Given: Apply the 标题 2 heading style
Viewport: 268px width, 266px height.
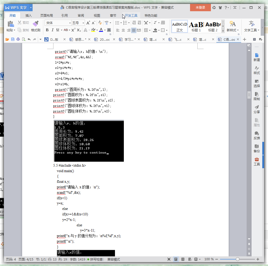Looking at the screenshot, I should click(213, 26).
